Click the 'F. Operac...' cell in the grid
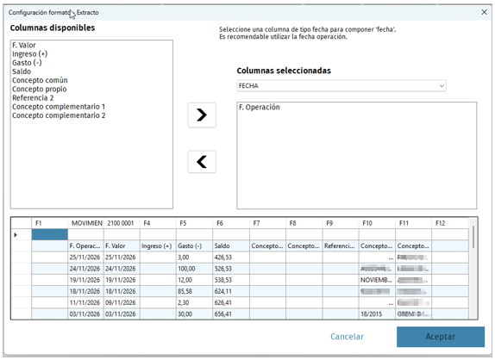The image size is (495, 360). (x=85, y=245)
